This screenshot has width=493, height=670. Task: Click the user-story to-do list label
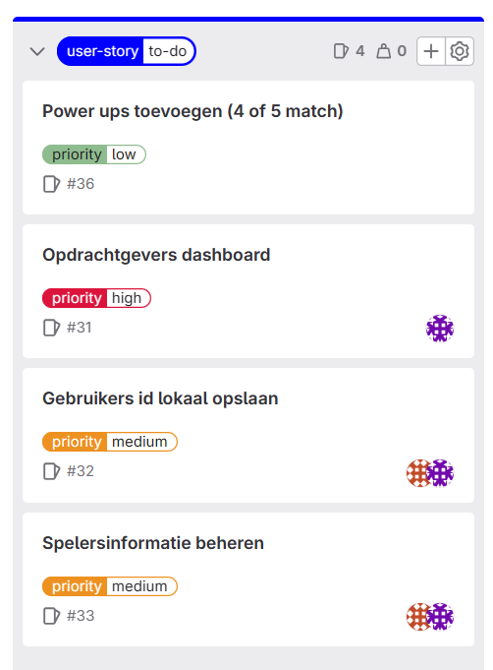coord(127,51)
